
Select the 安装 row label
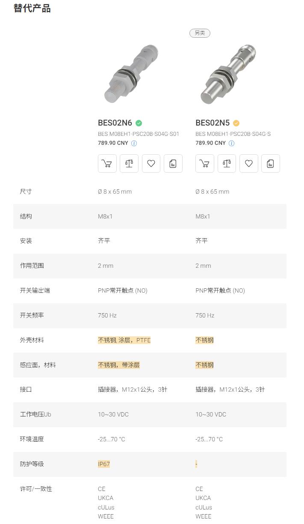[x=26, y=241]
